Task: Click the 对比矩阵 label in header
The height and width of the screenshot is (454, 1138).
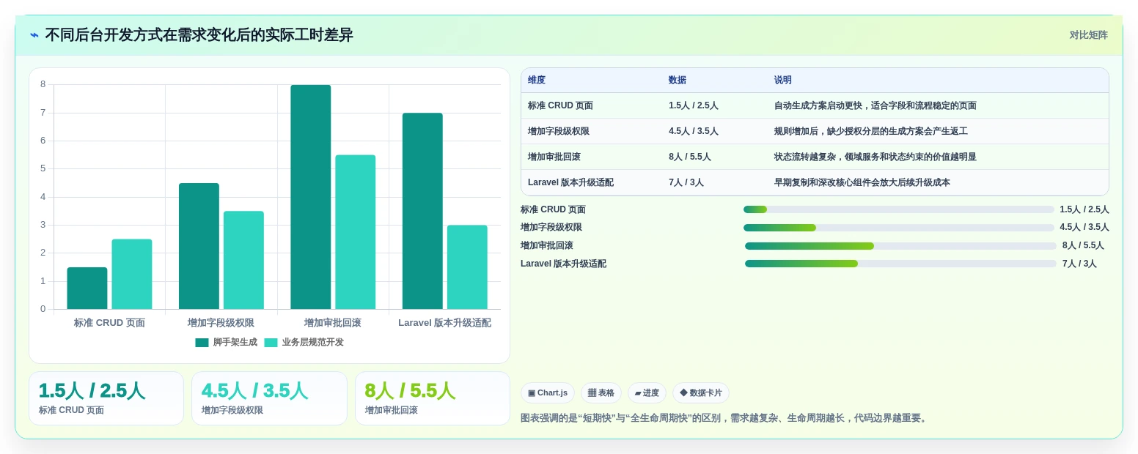Action: pos(1088,35)
